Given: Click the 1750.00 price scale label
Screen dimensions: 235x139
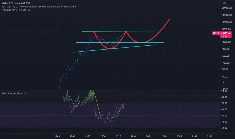Looking at the screenshot, I should (225, 63).
